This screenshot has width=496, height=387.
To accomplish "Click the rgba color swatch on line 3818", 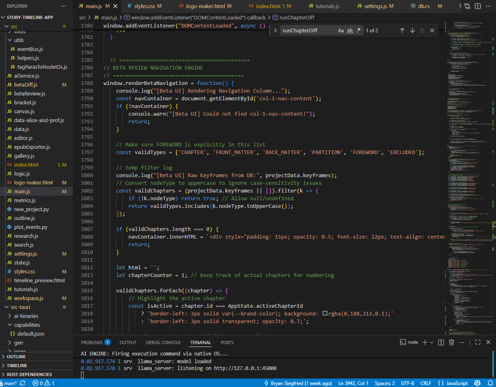I will [x=324, y=314].
